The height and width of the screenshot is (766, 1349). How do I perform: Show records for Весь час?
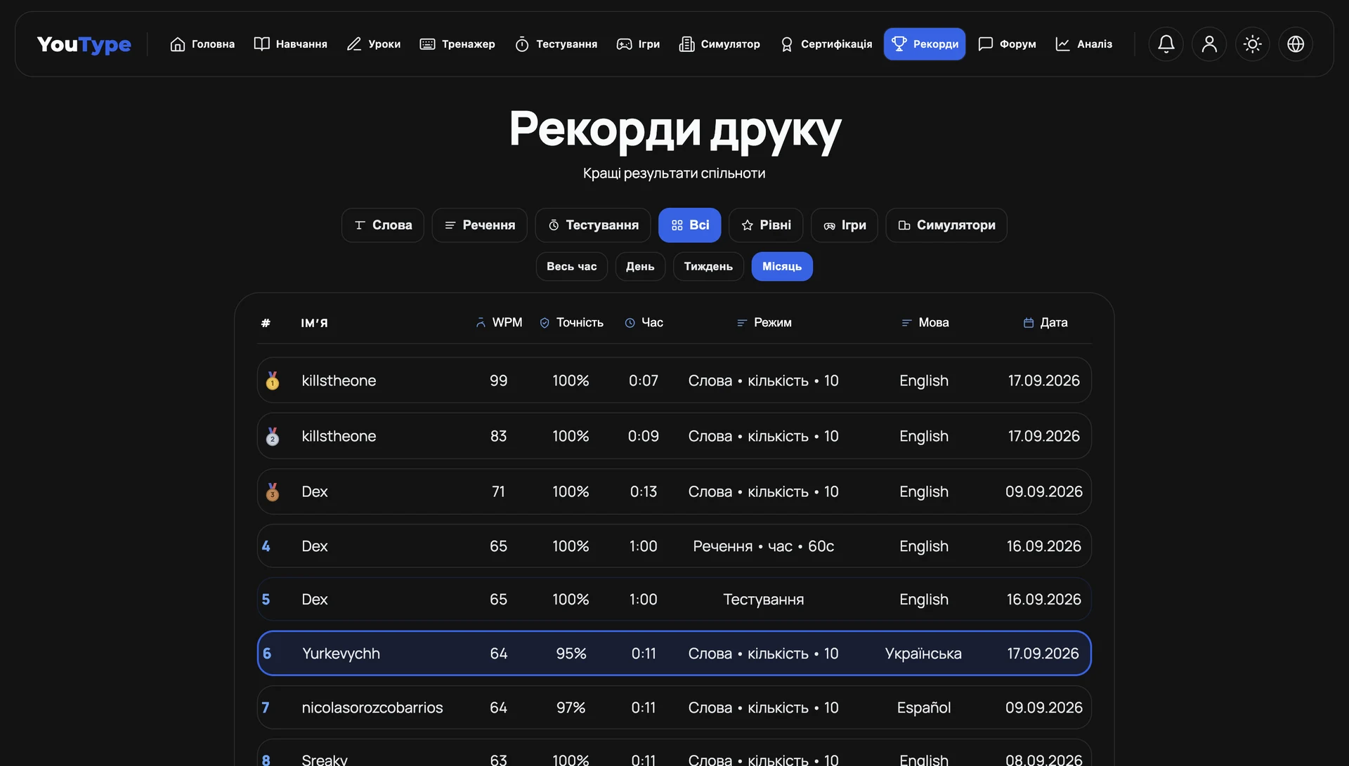click(572, 267)
